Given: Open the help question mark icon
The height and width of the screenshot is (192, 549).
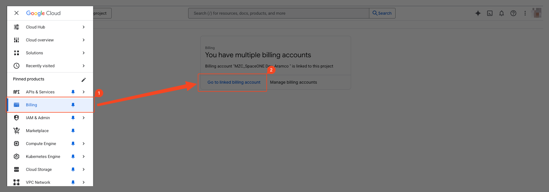Looking at the screenshot, I should point(513,13).
